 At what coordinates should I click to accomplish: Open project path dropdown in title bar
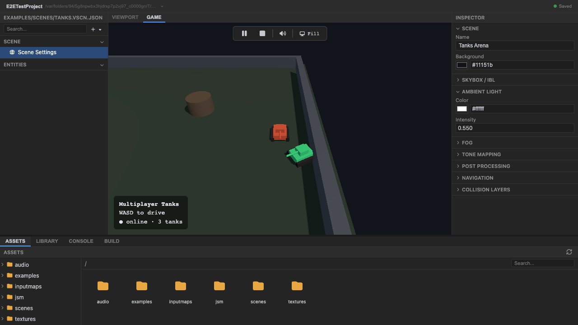[162, 6]
